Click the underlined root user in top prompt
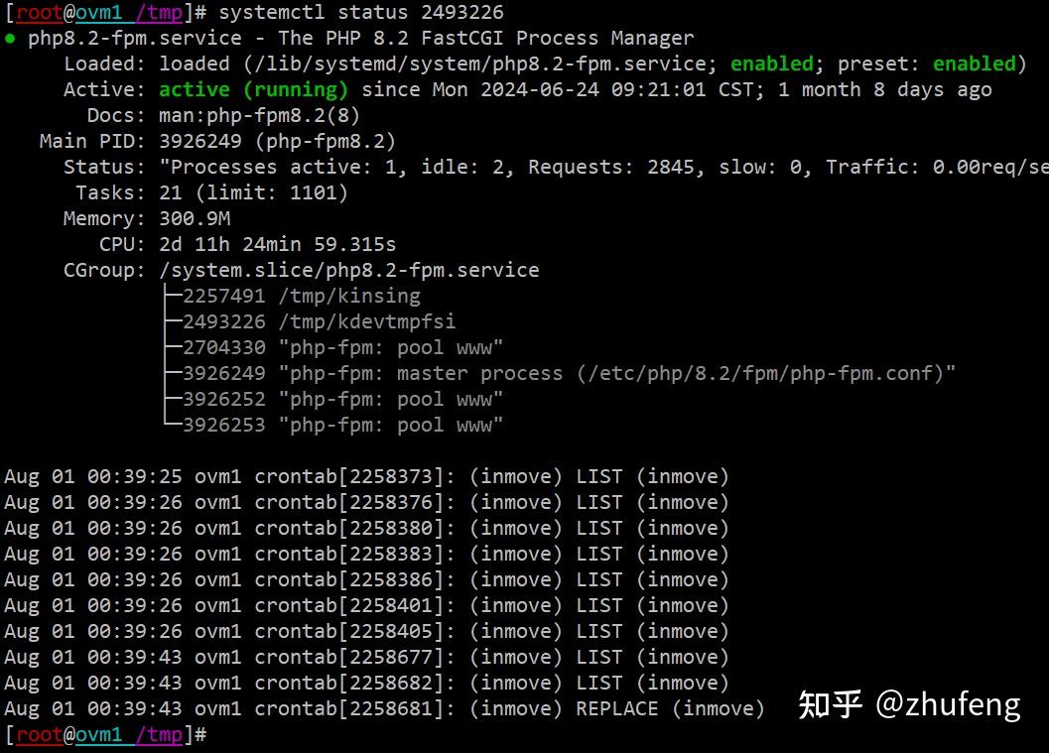The width and height of the screenshot is (1049, 753). click(x=40, y=13)
